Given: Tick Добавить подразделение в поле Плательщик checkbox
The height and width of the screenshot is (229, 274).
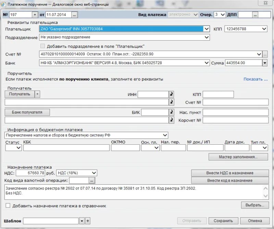Looking at the screenshot, I should coord(42,46).
